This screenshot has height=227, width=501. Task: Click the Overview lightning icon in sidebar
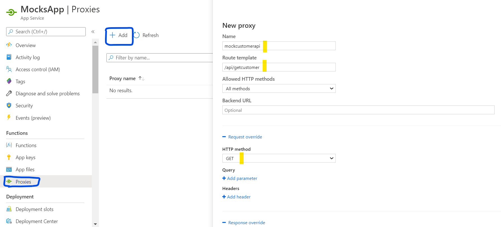point(9,45)
